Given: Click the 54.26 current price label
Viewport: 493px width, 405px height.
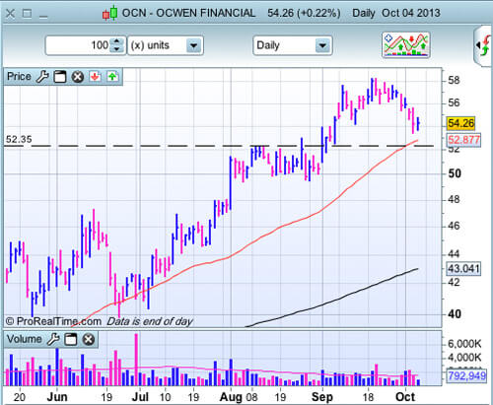Looking at the screenshot, I should (460, 123).
